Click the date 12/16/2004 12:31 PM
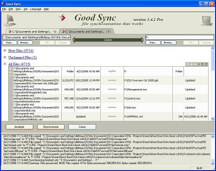The image size is (216, 171). click(x=88, y=98)
